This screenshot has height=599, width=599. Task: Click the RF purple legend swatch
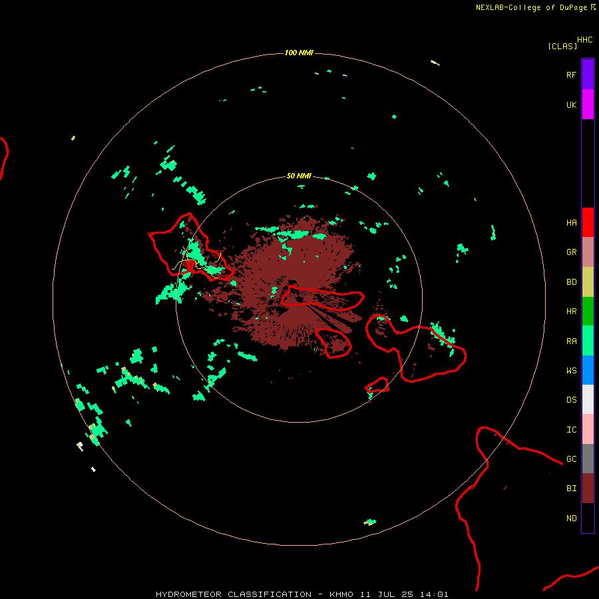pyautogui.click(x=588, y=75)
